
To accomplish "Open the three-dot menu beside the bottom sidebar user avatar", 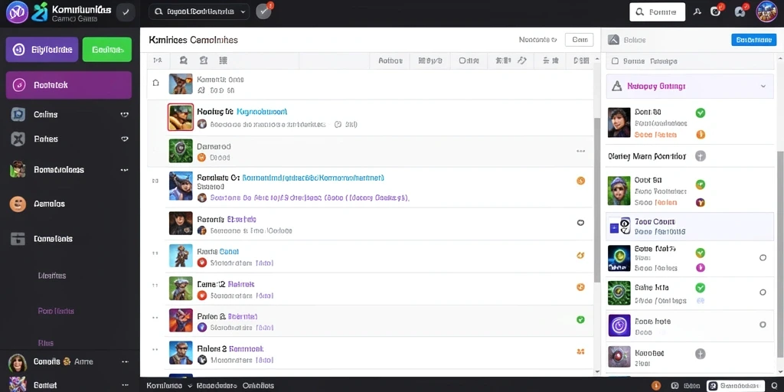I will coord(125,361).
